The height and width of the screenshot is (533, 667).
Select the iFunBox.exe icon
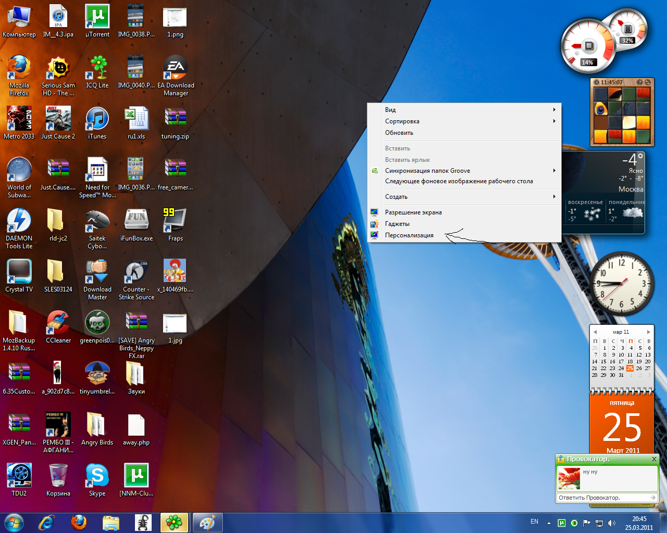[x=137, y=225]
